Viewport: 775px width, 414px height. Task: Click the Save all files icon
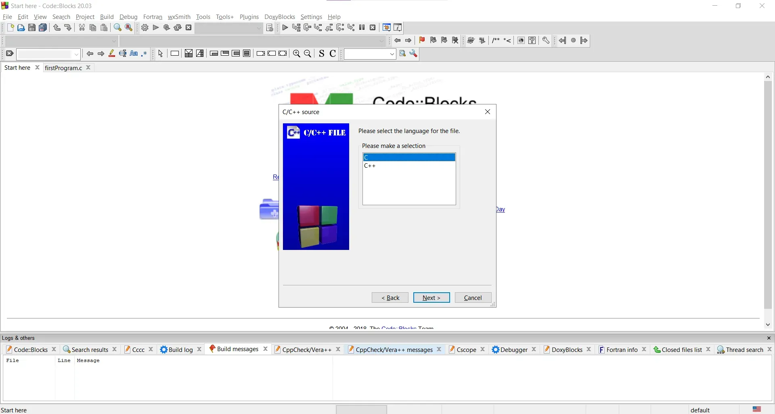pyautogui.click(x=43, y=28)
